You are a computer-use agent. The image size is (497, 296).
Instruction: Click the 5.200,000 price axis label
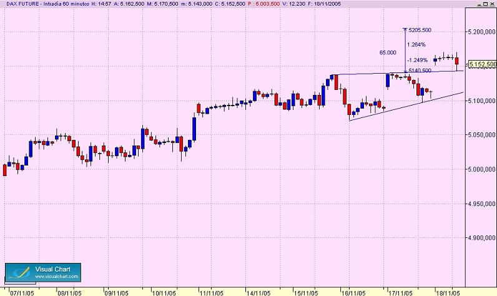[481, 32]
